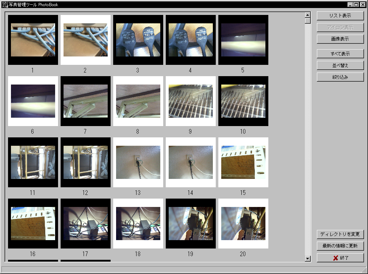This screenshot has height=274, width=368.
Task: Select thumbnail 13 of the wall outlet
Action: [x=138, y=162]
